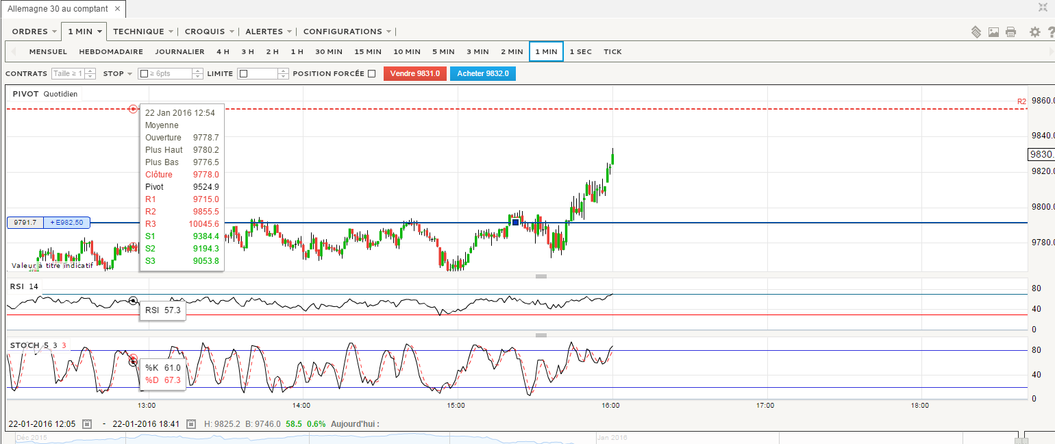Image resolution: width=1055 pixels, height=444 pixels.
Task: Select the 2 H timeframe
Action: pyautogui.click(x=272, y=51)
